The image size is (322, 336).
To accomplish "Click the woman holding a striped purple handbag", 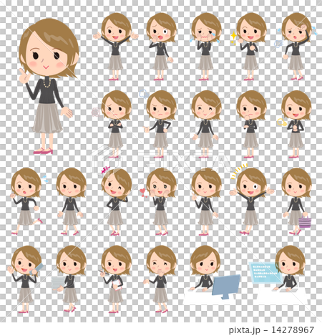I will [x=296, y=201].
